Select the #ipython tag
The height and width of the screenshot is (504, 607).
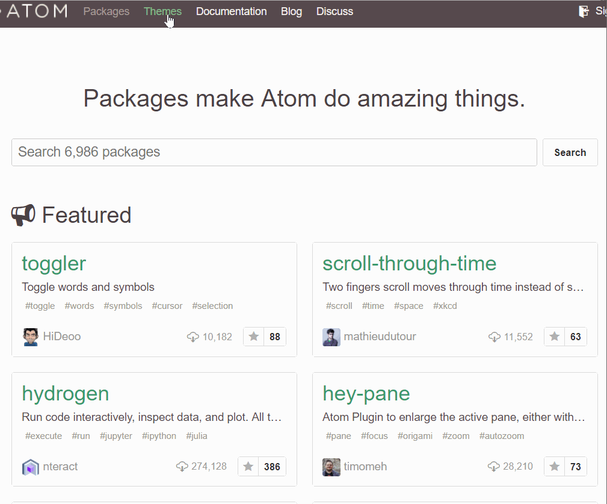coord(159,436)
